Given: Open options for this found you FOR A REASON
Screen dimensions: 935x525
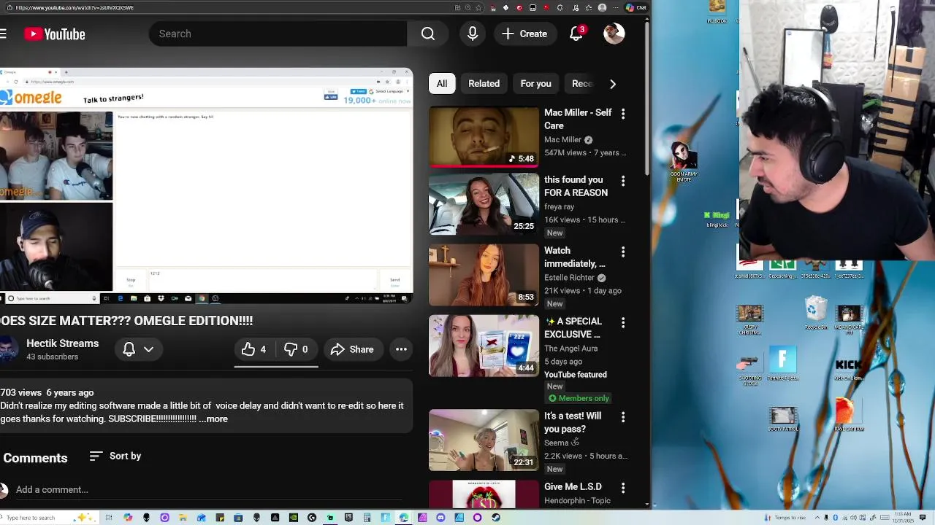Looking at the screenshot, I should [x=623, y=181].
